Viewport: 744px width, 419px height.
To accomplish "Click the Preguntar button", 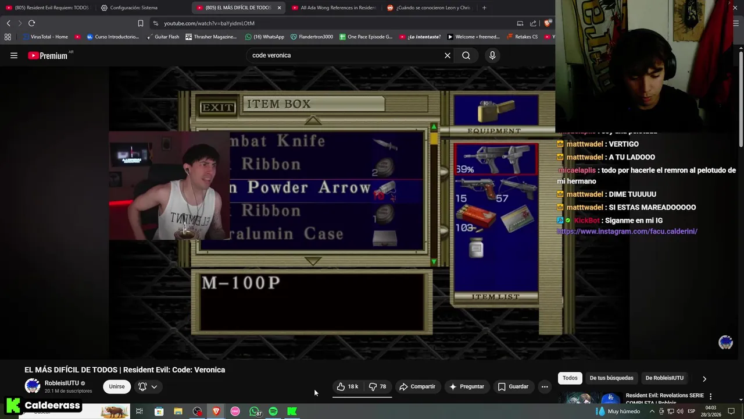I will coord(466,386).
